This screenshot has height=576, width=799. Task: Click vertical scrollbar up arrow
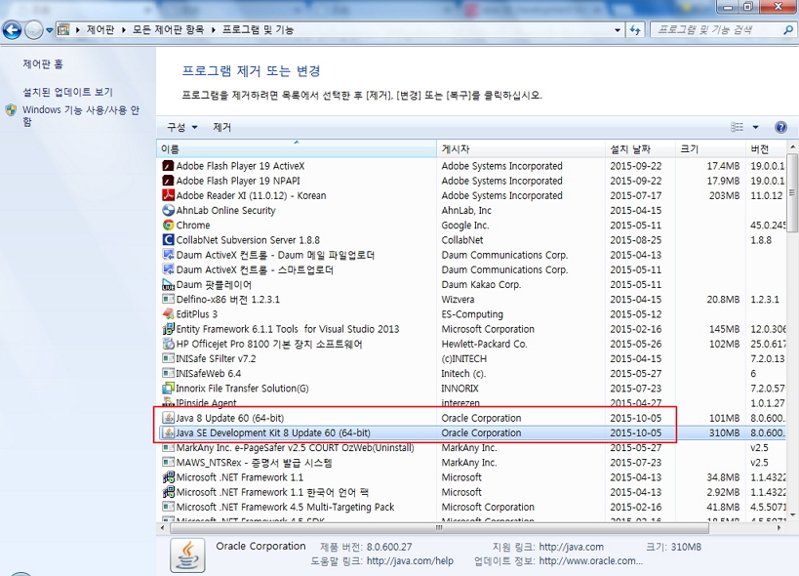pyautogui.click(x=792, y=147)
